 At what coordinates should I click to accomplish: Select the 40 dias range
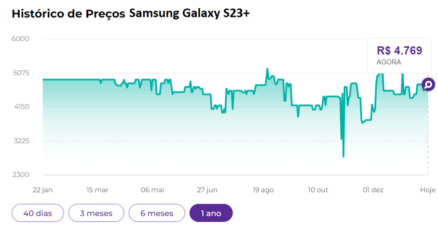pos(38,213)
